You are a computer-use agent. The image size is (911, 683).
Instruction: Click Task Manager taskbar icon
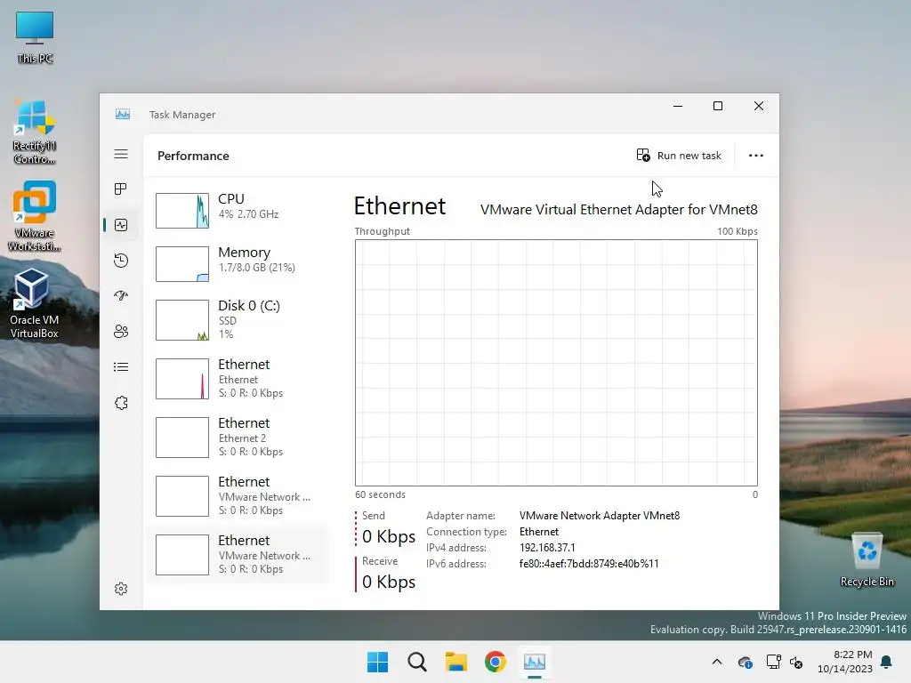(x=535, y=662)
